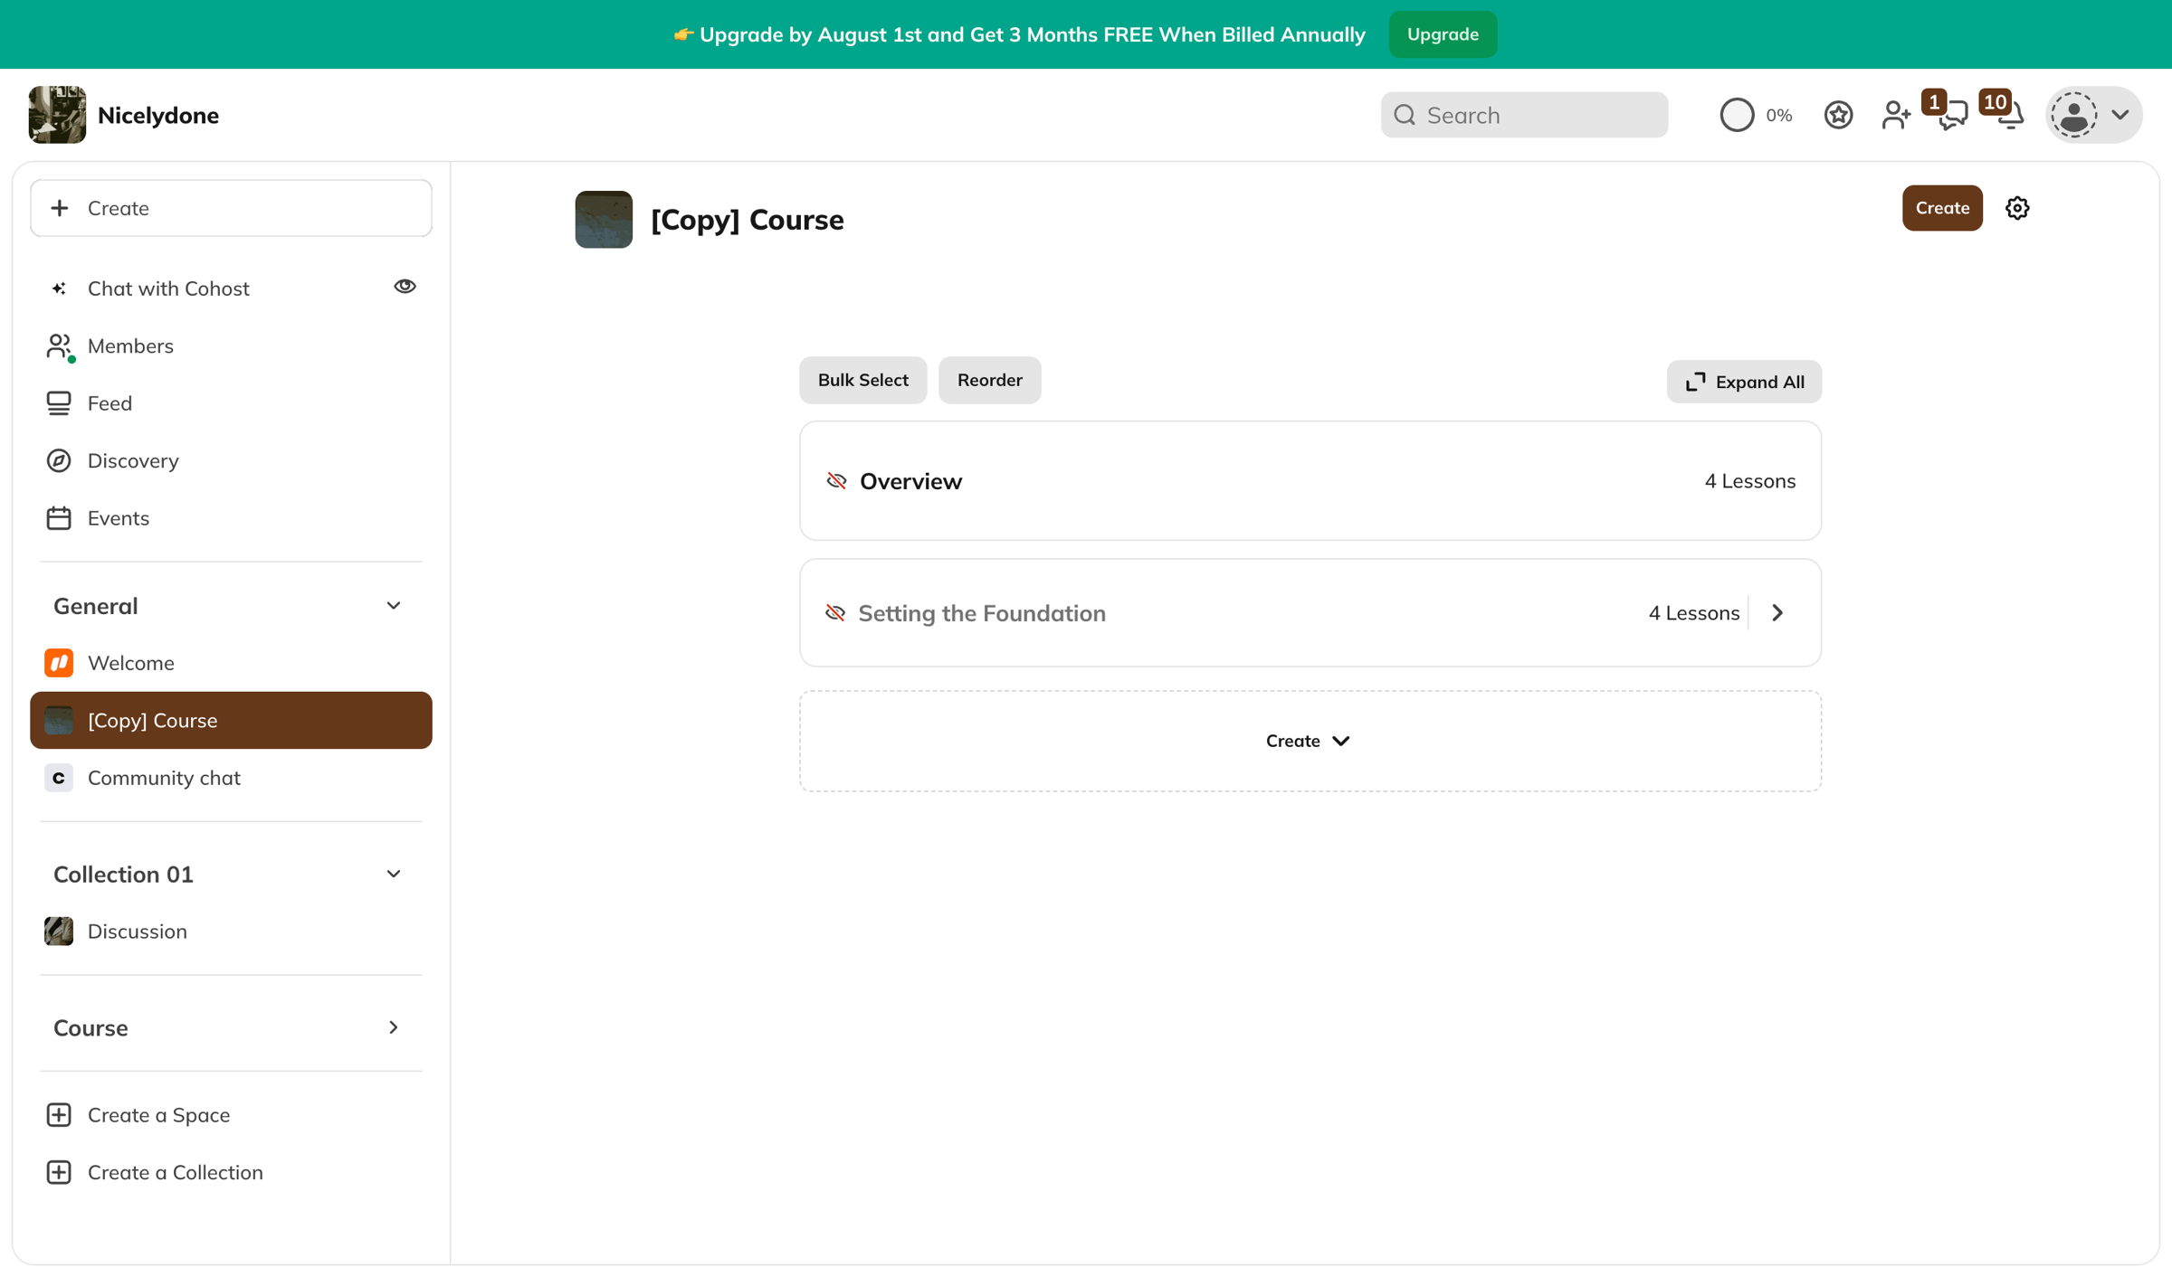
Task: Open Discovery compass icon in sidebar
Action: click(59, 460)
